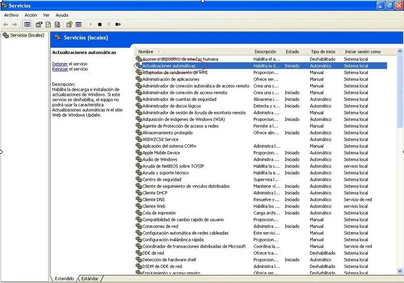Click the Detener service link
404x283 pixels.
(60, 64)
